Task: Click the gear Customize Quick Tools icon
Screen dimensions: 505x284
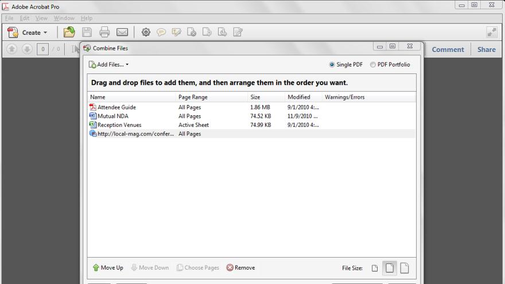Action: pyautogui.click(x=146, y=32)
